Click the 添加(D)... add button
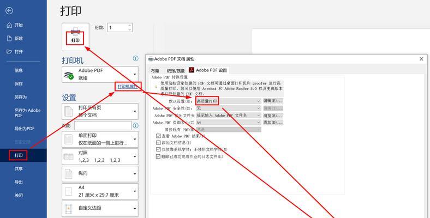Image resolution: width=430 pixels, height=218 pixels. [273, 123]
